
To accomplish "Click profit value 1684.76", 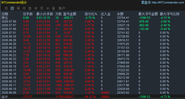I will tap(69, 89).
